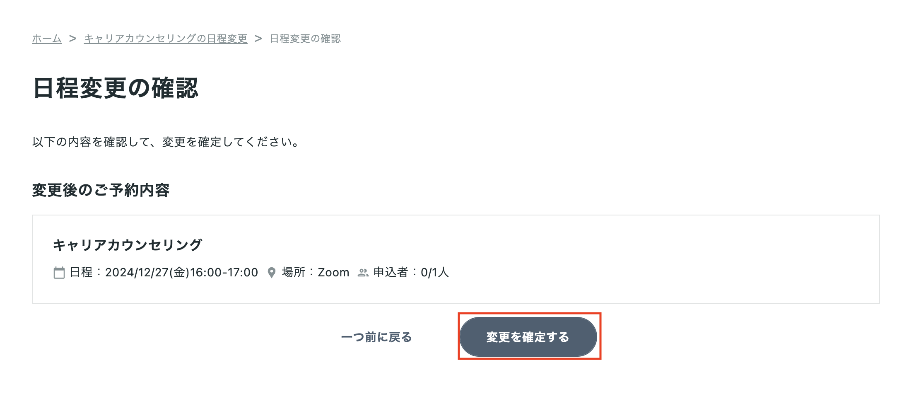Click the 変更後のご予約内容 section heading
The width and height of the screenshot is (921, 416).
(101, 190)
